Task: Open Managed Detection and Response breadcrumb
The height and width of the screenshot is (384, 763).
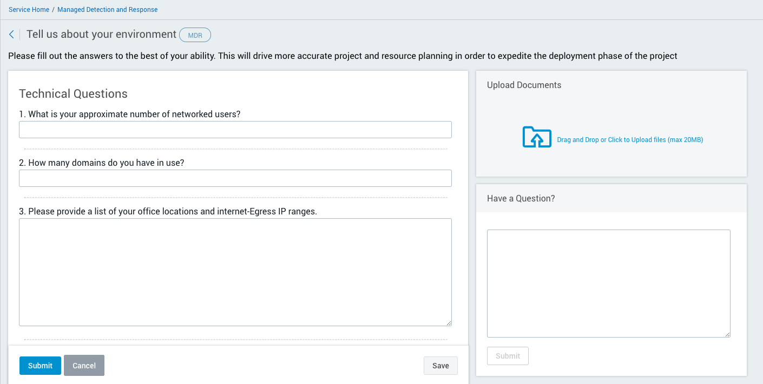Action: tap(108, 10)
